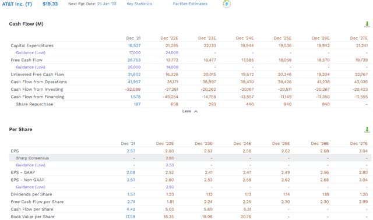Click the FactSet circular logo icon

pos(227,4)
